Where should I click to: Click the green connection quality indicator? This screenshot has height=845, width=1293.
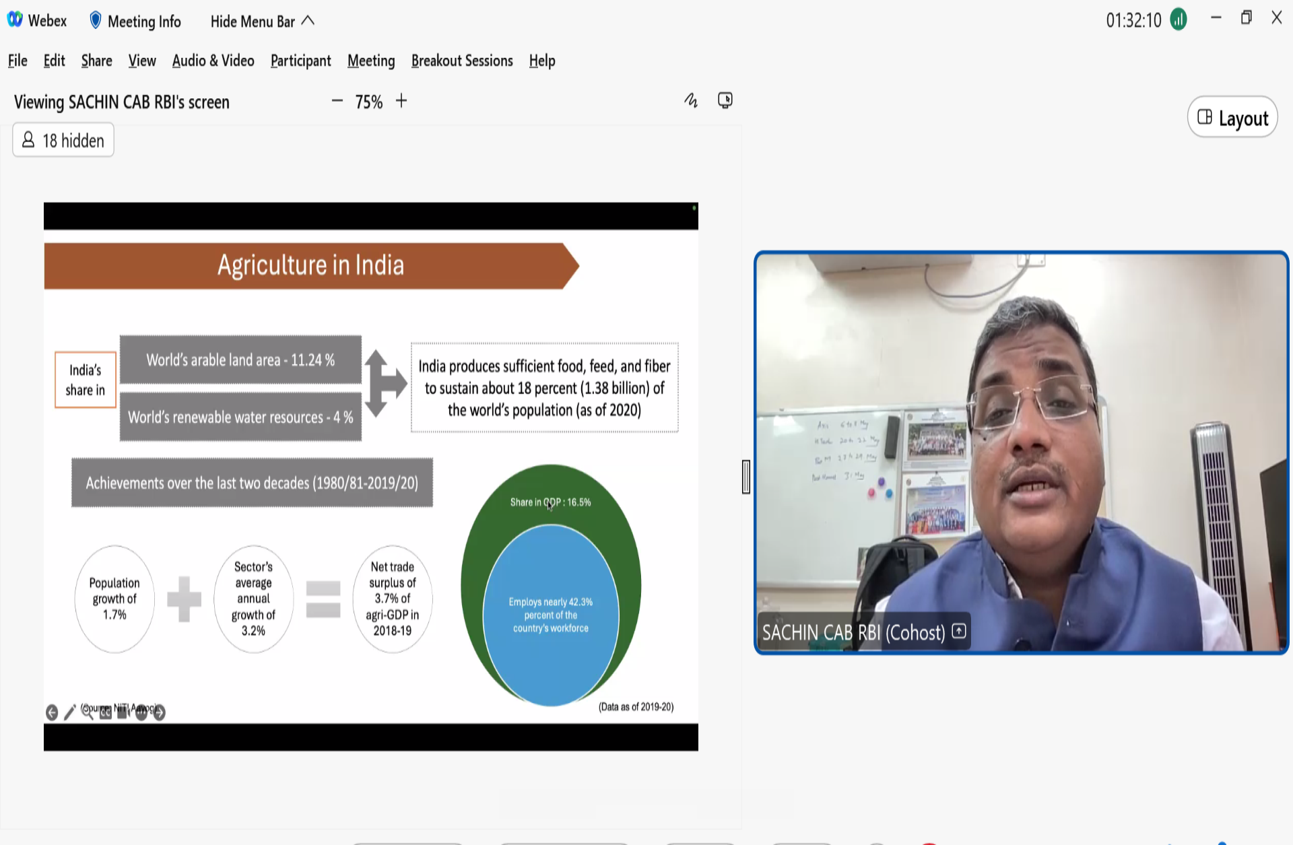1179,20
